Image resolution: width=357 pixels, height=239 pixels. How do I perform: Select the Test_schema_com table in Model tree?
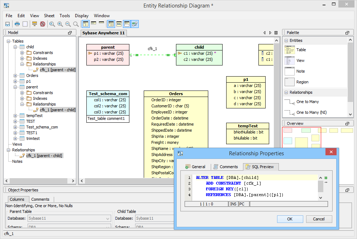pos(42,127)
